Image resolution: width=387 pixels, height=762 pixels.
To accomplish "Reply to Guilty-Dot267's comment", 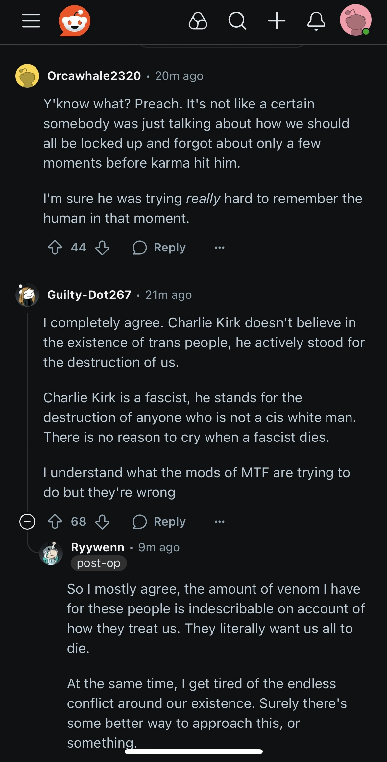I will click(x=159, y=522).
